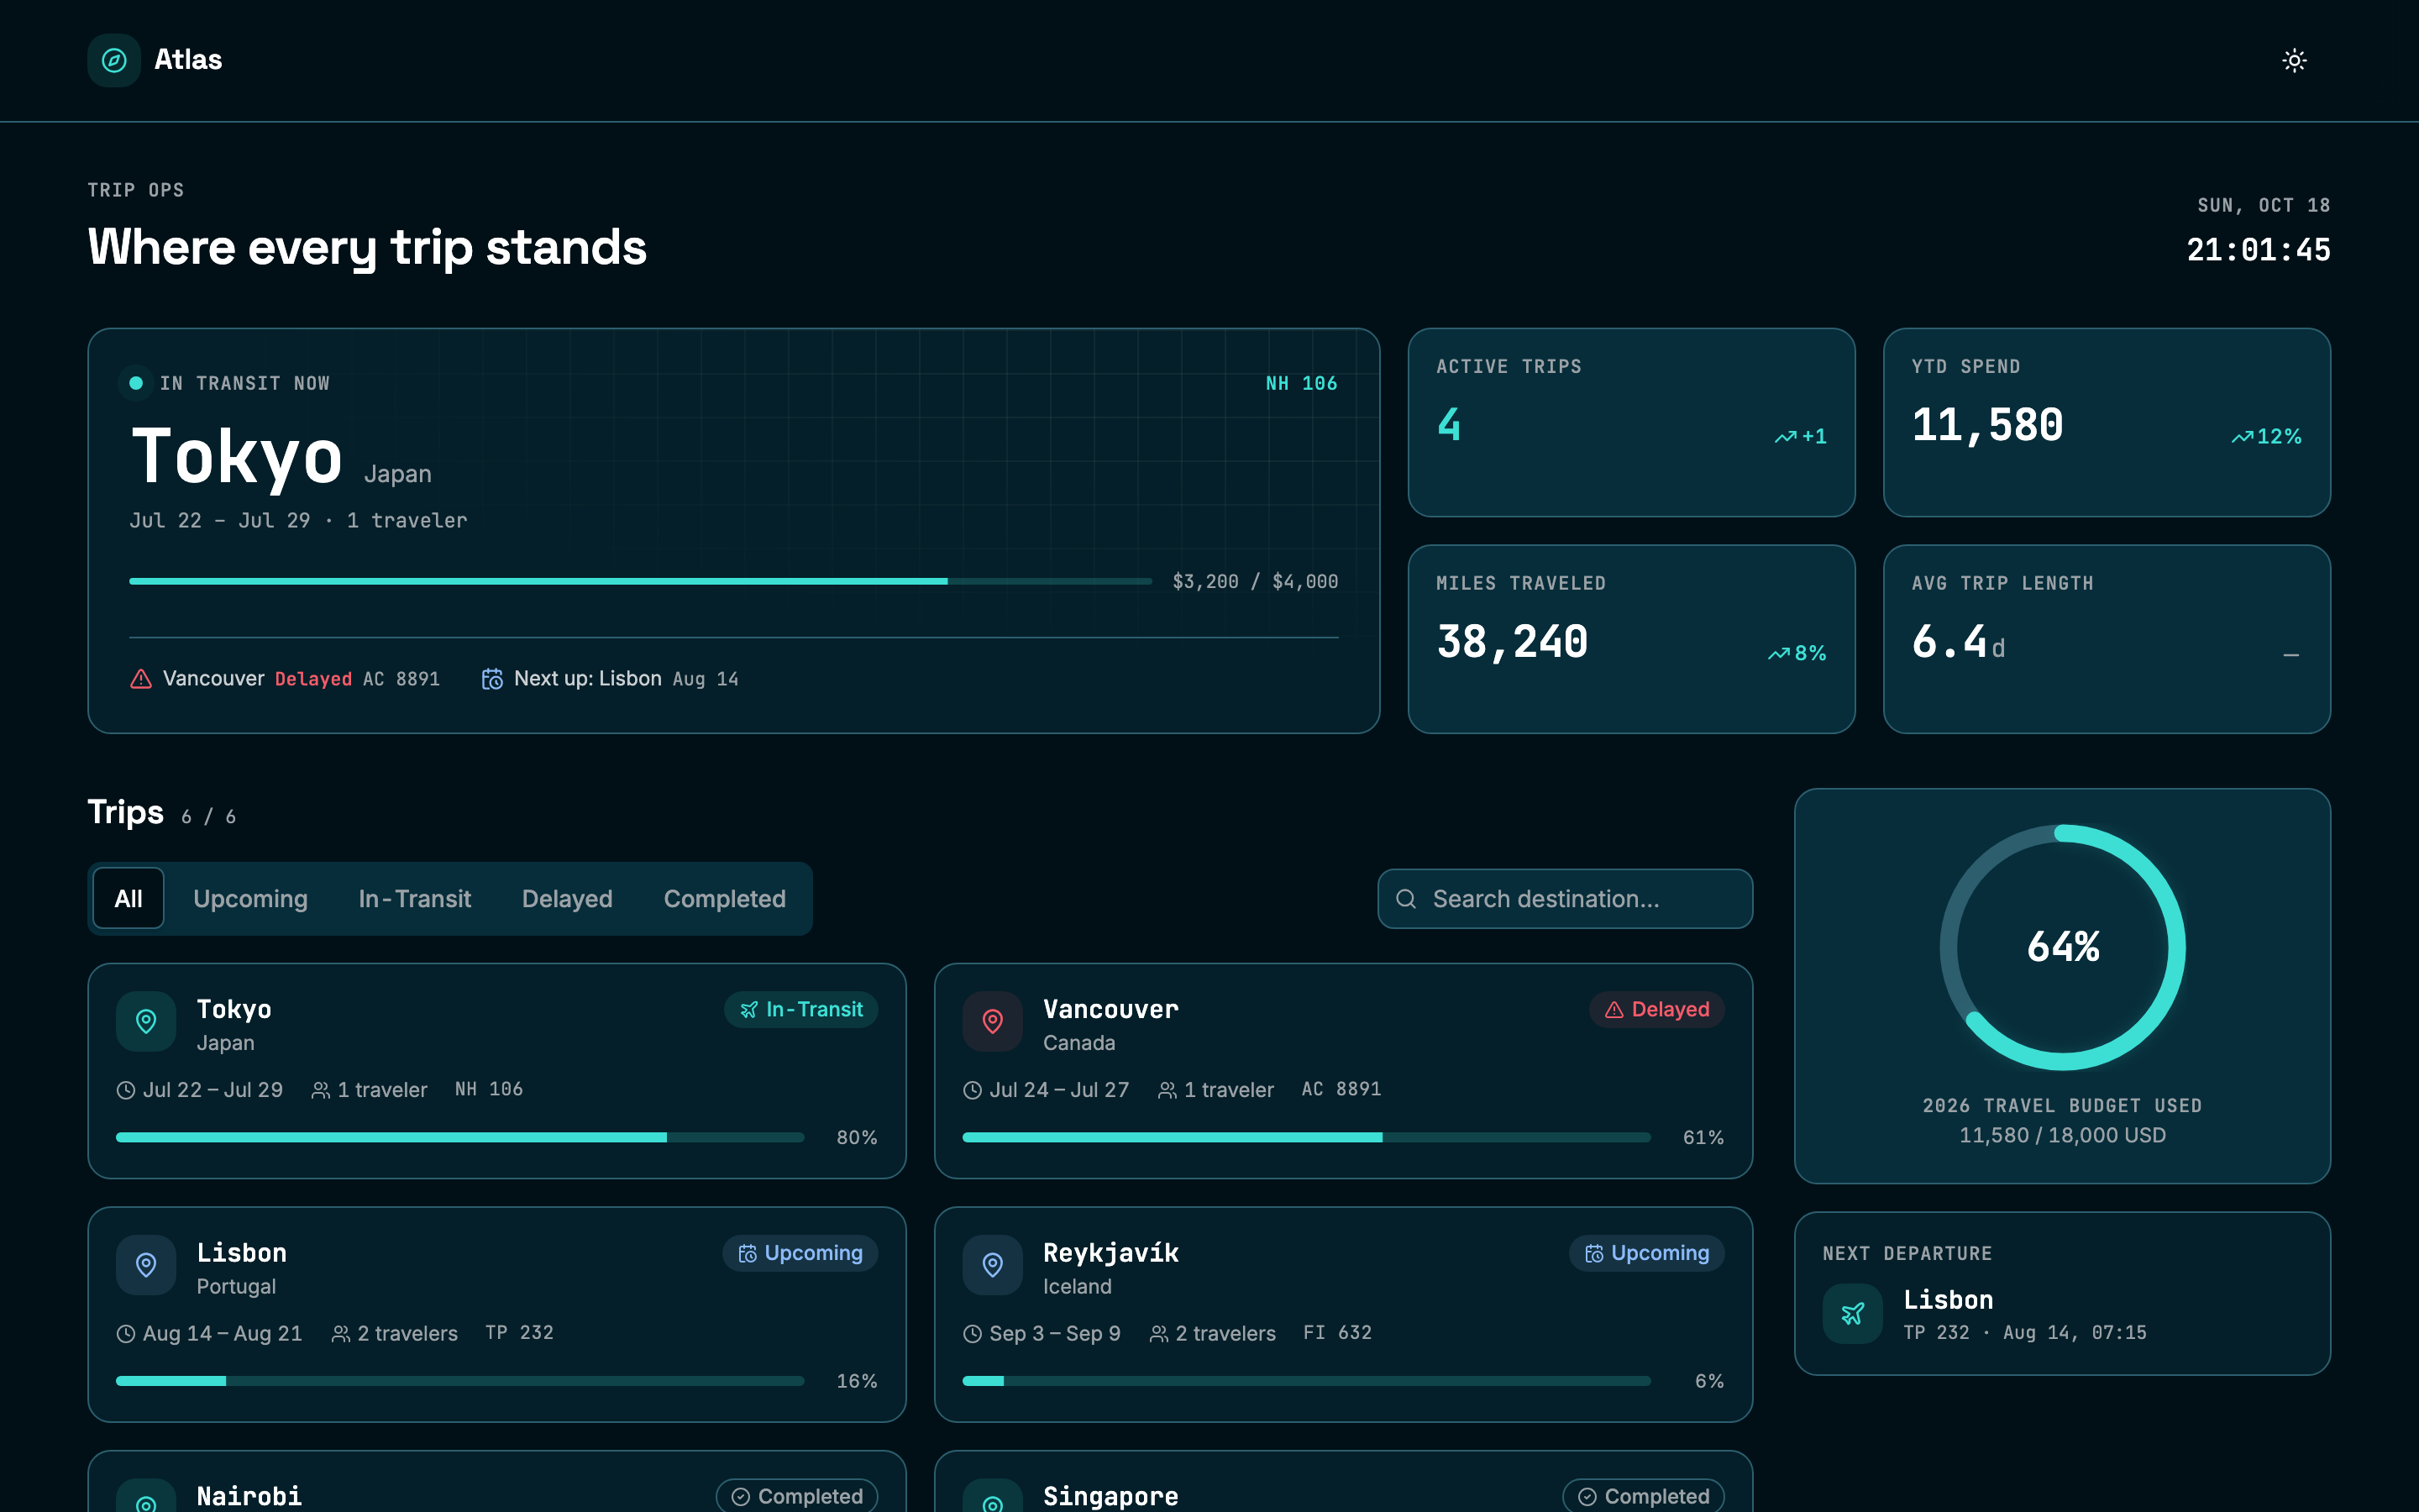The width and height of the screenshot is (2419, 1512).
Task: Click the search magnifier icon
Action: pos(1405,899)
